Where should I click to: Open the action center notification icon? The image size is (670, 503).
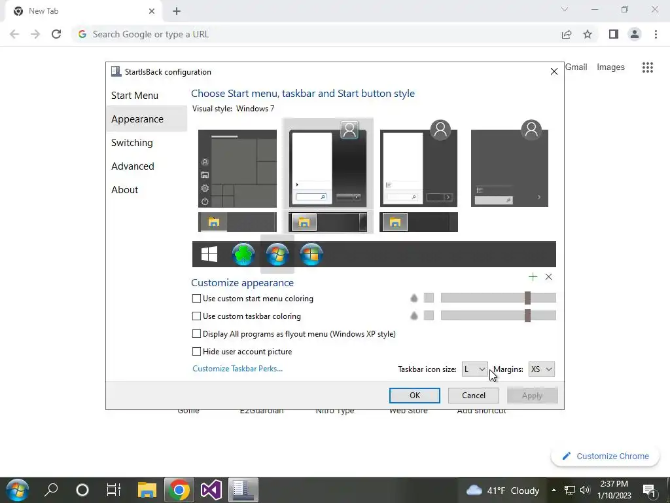649,491
